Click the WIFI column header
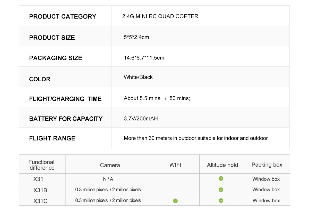 (x=175, y=165)
